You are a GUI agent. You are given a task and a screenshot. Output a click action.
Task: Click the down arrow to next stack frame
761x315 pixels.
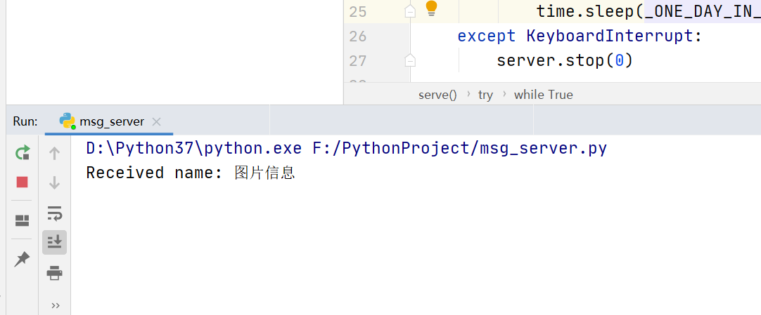pyautogui.click(x=54, y=182)
